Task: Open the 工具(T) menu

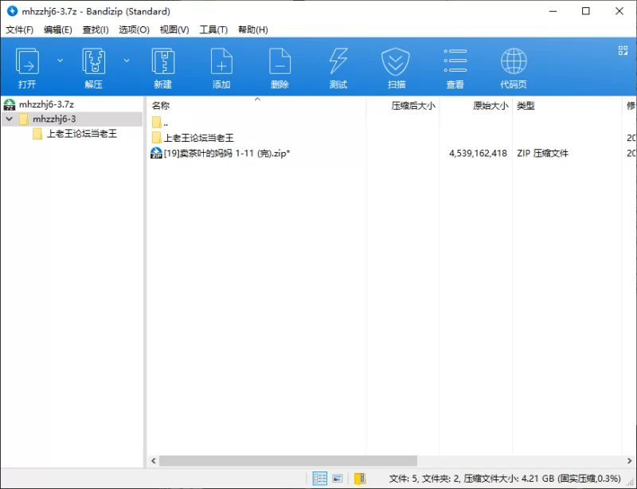Action: coord(213,29)
